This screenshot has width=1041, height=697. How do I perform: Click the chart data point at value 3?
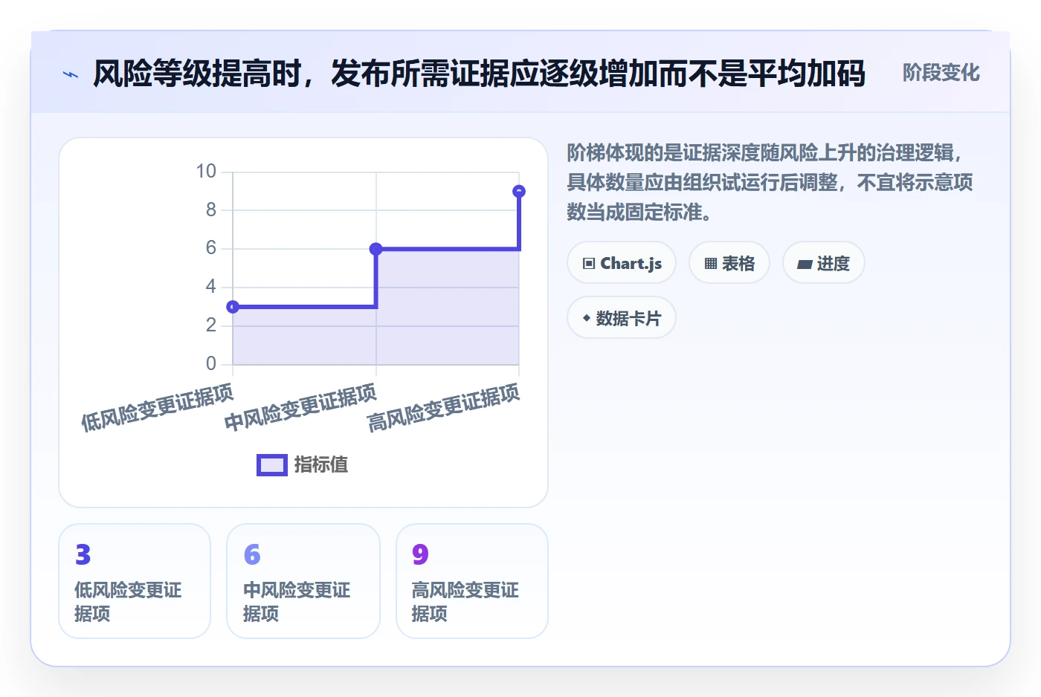(x=233, y=307)
